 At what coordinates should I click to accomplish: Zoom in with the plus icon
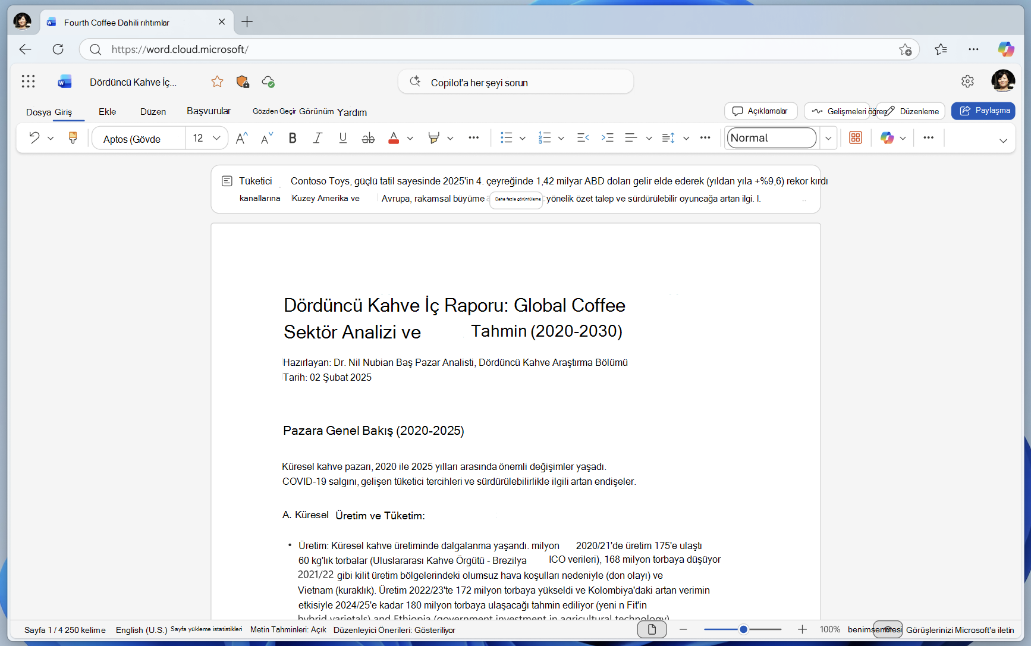[802, 629]
